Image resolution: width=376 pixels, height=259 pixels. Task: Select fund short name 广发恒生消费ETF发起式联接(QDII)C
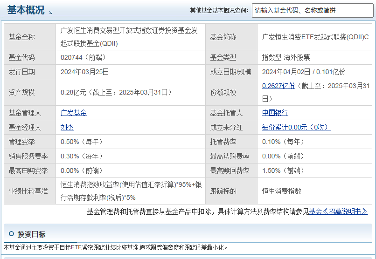coord(315,37)
